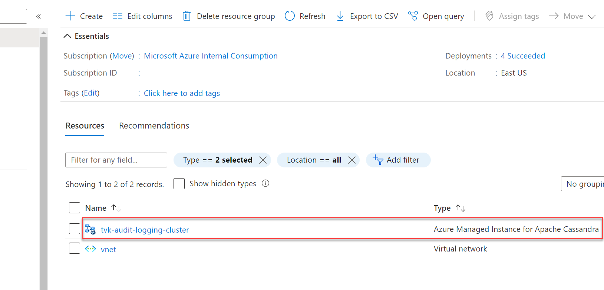Click the Export to CSV download icon

pyautogui.click(x=340, y=16)
